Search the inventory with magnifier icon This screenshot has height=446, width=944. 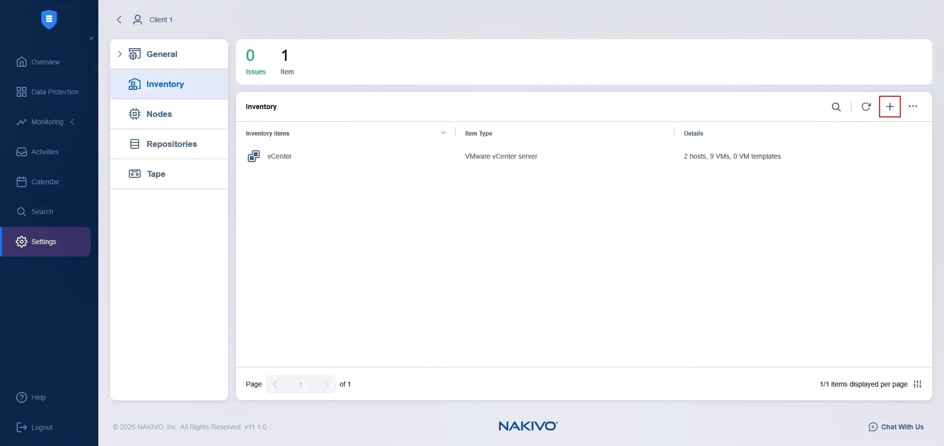pos(836,107)
